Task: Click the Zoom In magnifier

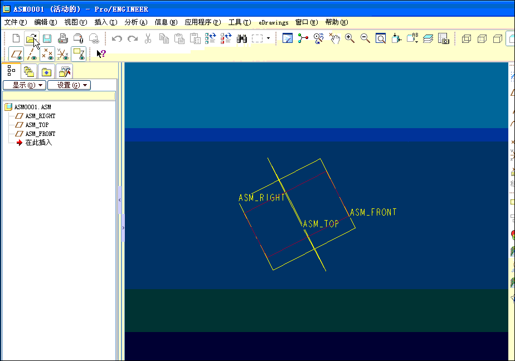Action: [350, 38]
